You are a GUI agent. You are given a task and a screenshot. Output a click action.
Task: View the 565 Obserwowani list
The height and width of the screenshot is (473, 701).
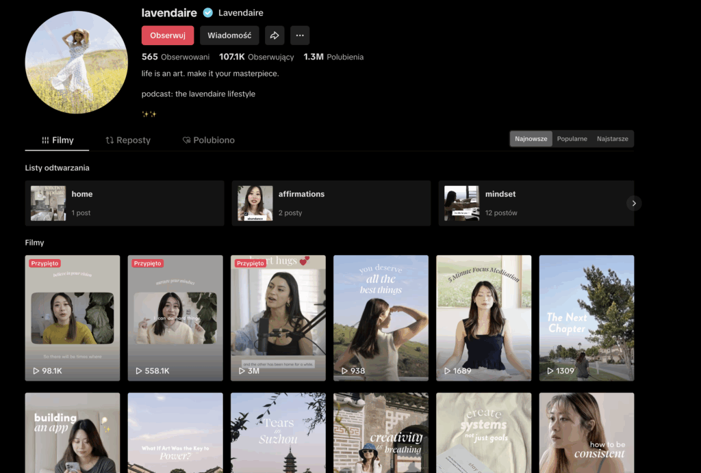click(175, 57)
